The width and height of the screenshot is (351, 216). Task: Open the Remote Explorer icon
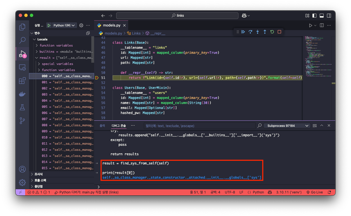(x=22, y=67)
